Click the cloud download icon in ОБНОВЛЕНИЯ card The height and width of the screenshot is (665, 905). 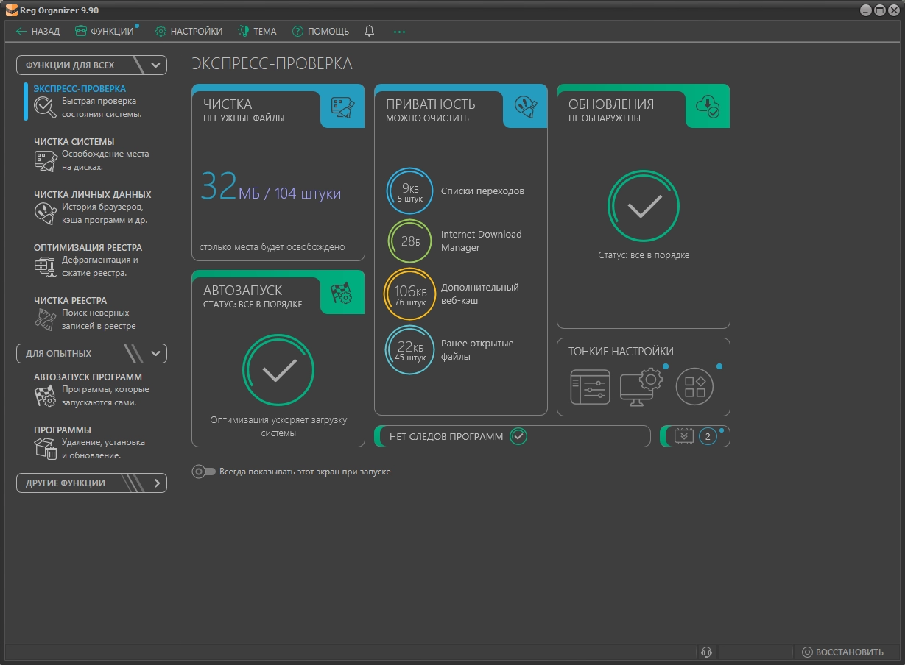tap(708, 109)
